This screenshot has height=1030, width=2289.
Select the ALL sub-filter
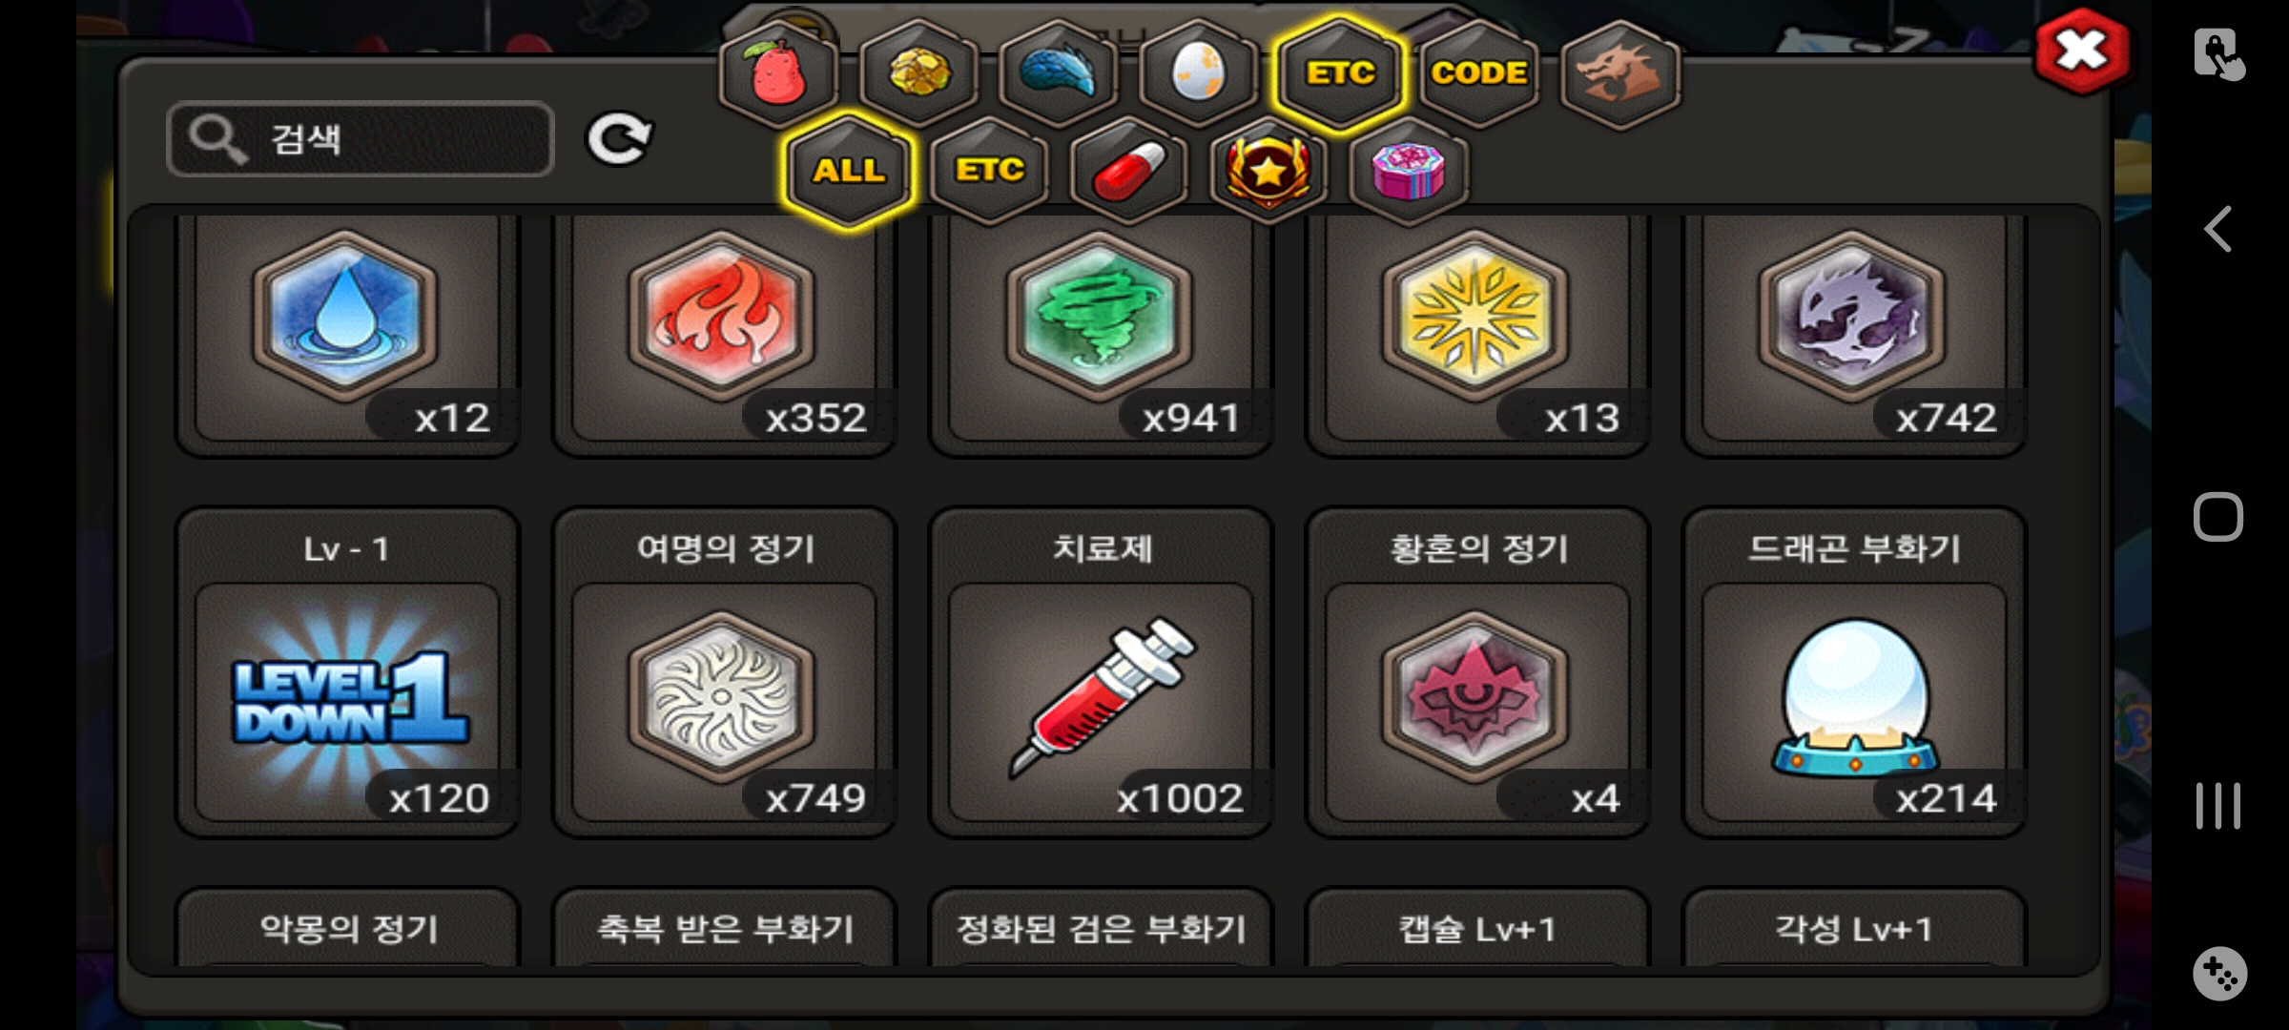coord(849,171)
